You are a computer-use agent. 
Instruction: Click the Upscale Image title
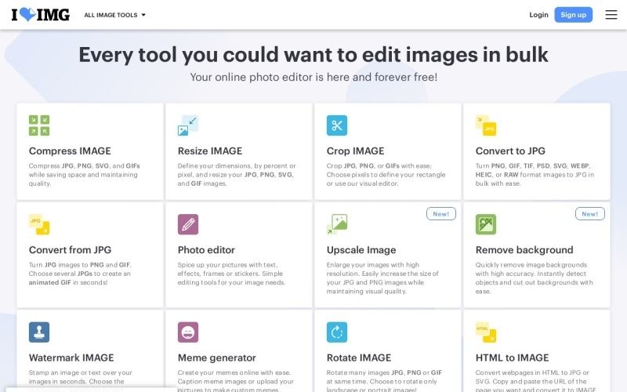361,250
